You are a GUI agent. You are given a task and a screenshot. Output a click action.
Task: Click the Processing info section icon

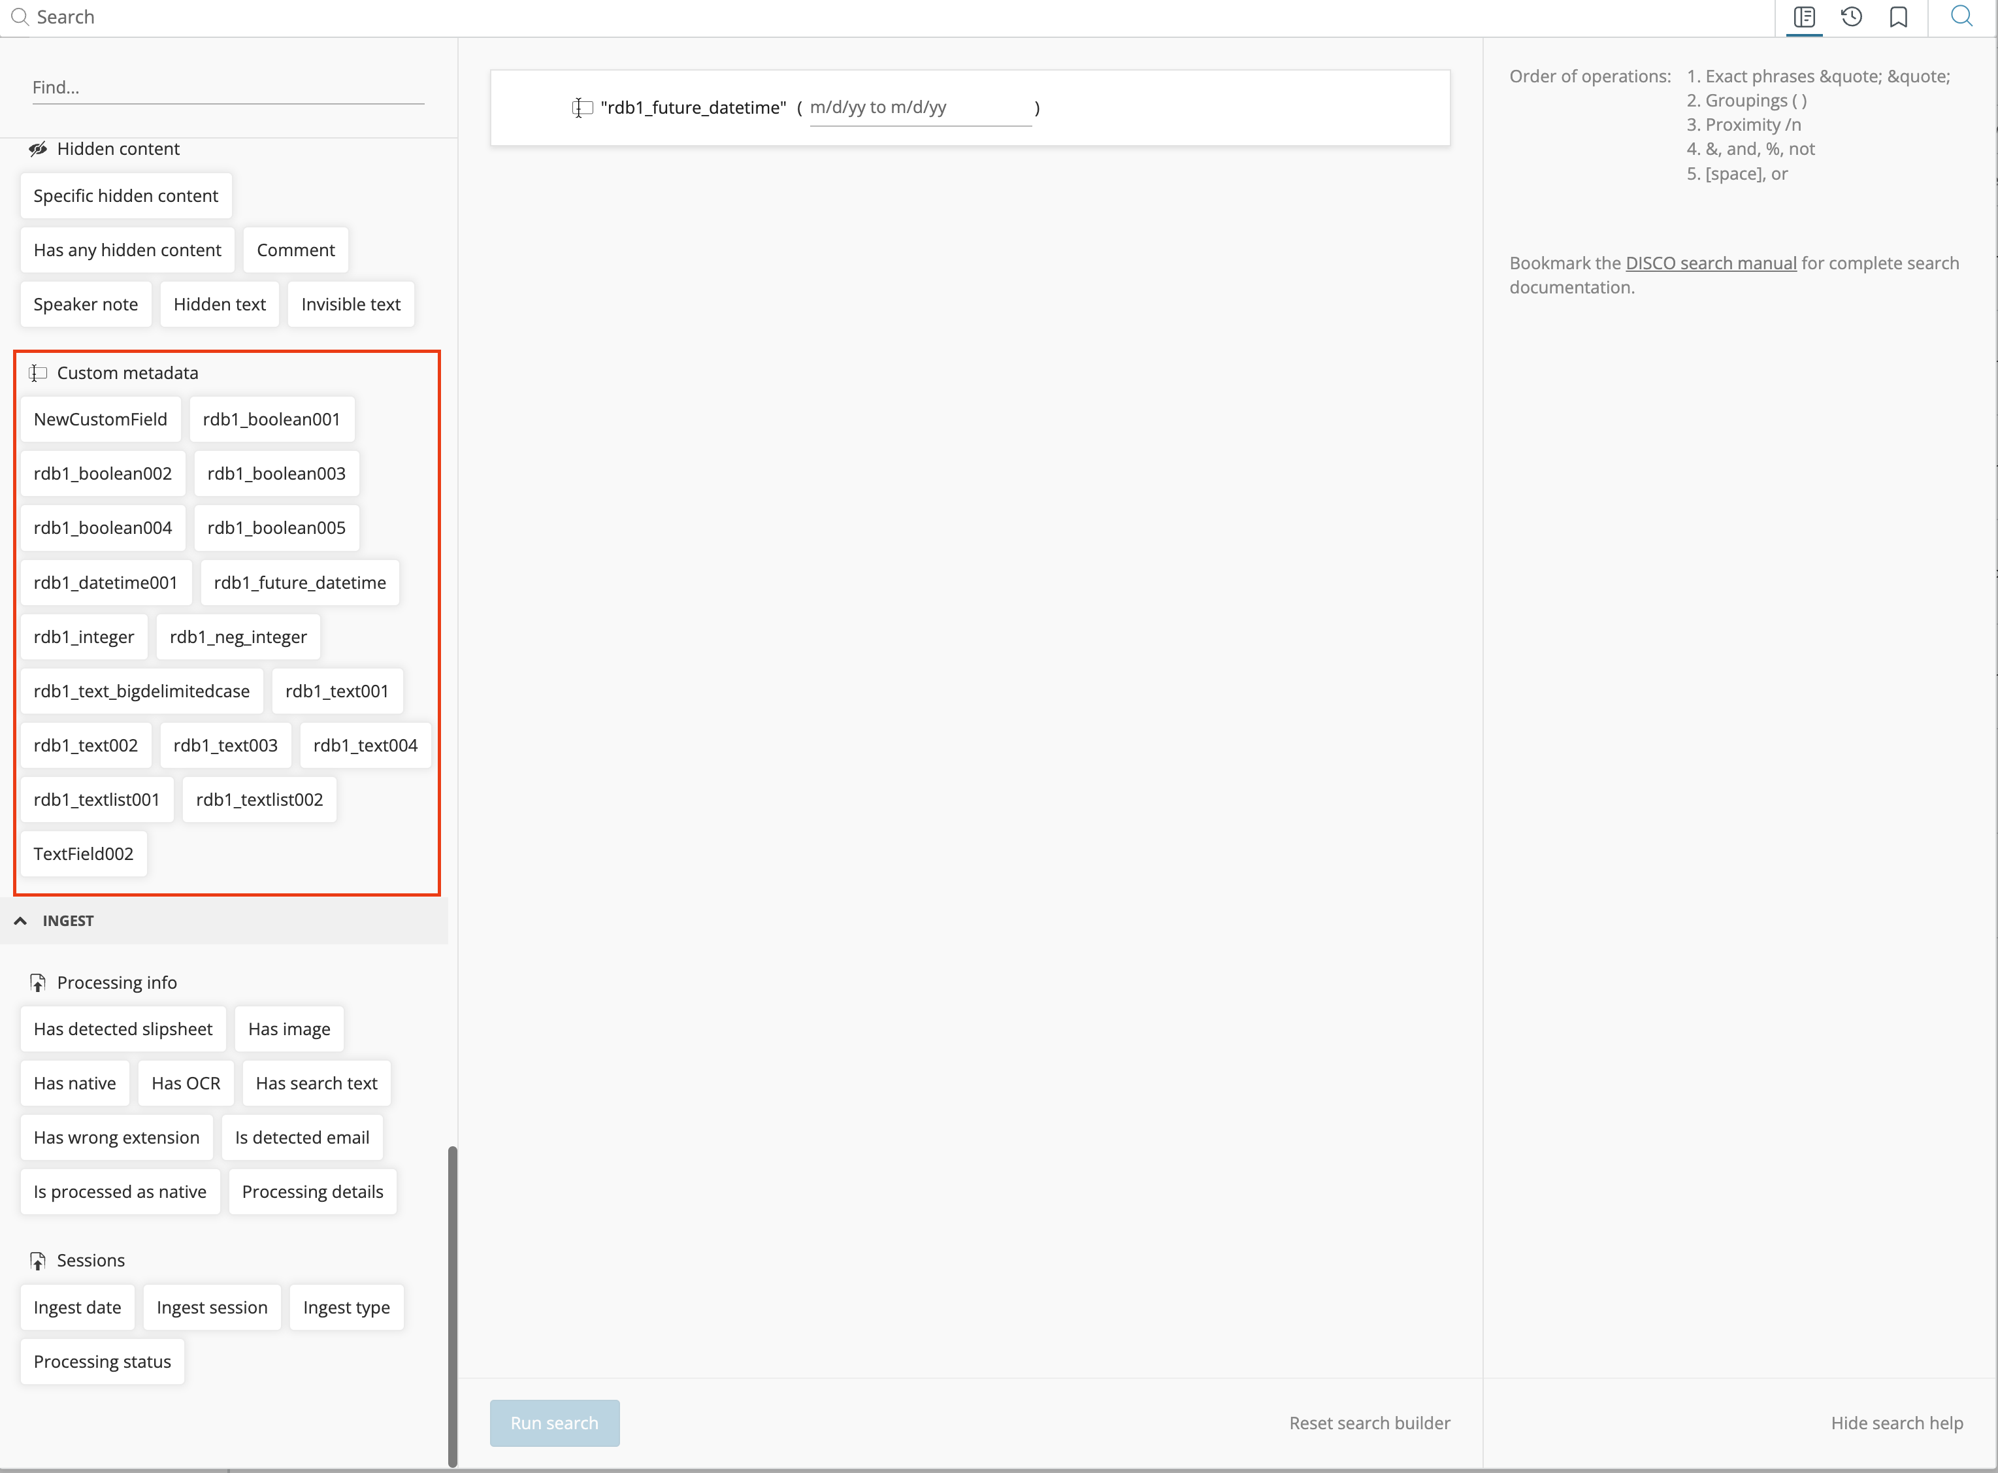click(x=37, y=983)
